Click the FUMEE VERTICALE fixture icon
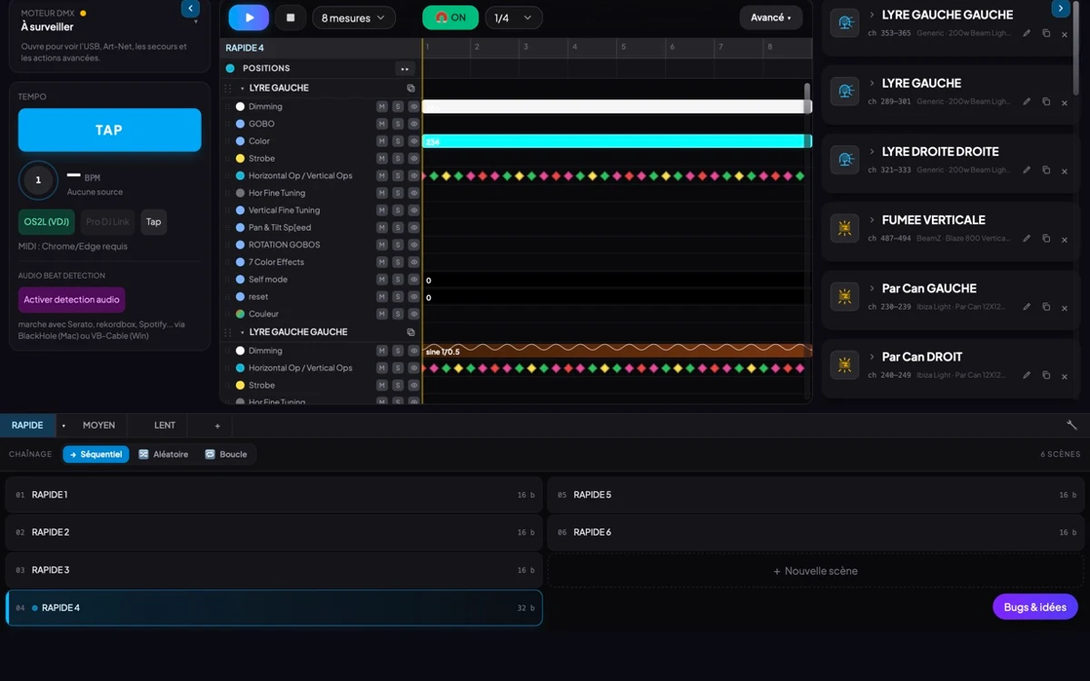Screen dimensions: 1090x681 845,228
